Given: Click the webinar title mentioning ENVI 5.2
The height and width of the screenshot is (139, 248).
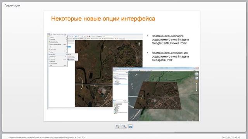Looking at the screenshot, I should click(47, 137).
